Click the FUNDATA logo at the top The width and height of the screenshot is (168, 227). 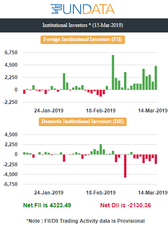[x=83, y=9]
